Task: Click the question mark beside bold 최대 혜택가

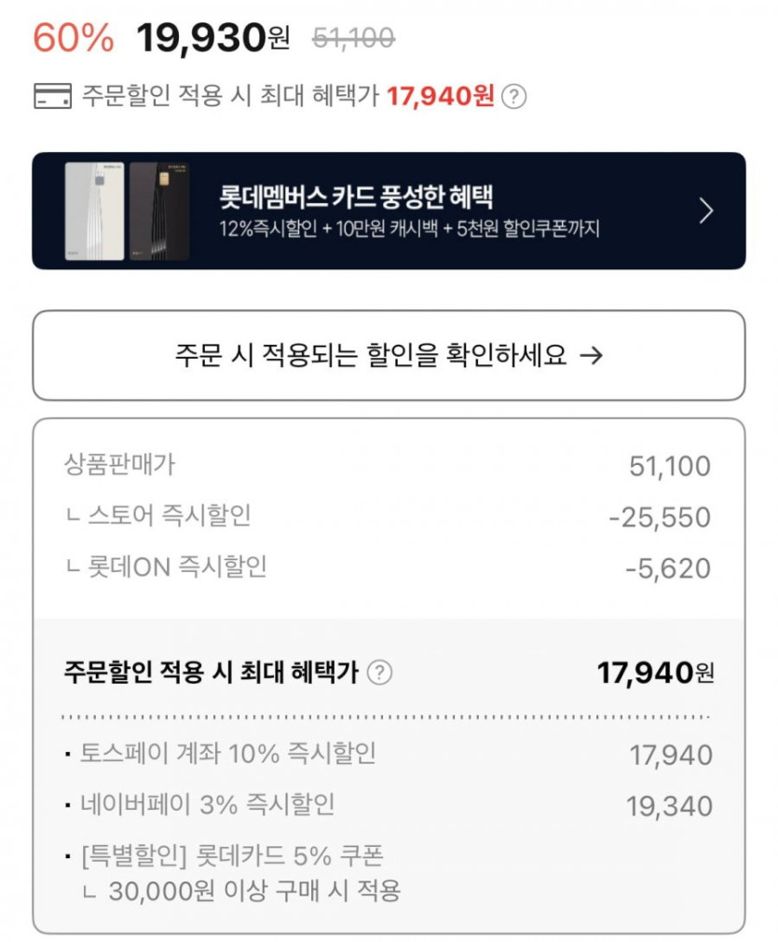Action: coord(380,673)
